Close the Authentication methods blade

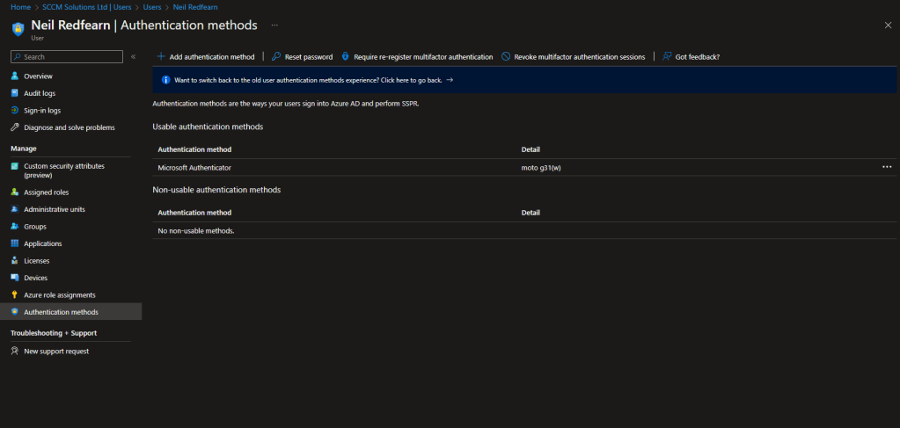click(x=888, y=25)
